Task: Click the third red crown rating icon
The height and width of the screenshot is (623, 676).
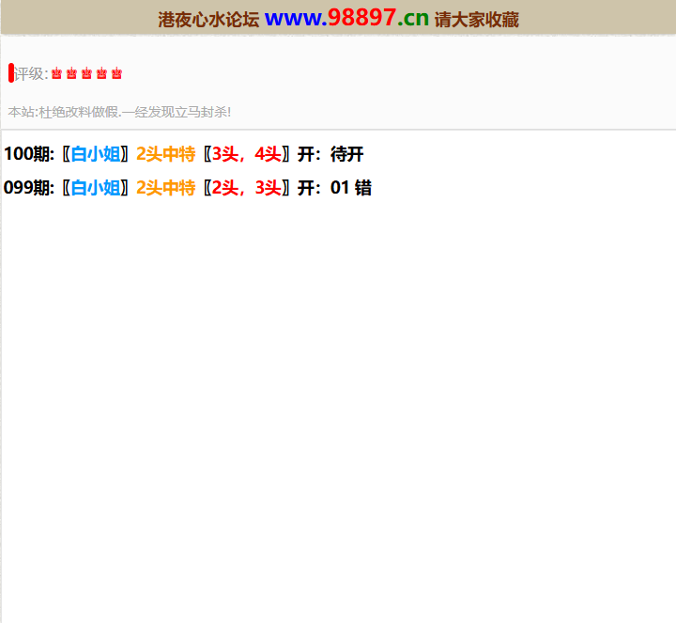Action: click(86, 73)
